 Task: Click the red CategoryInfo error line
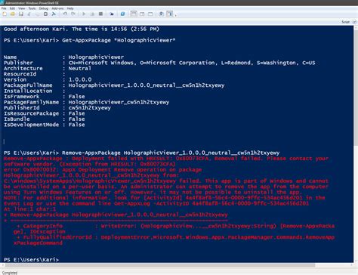click(175, 226)
